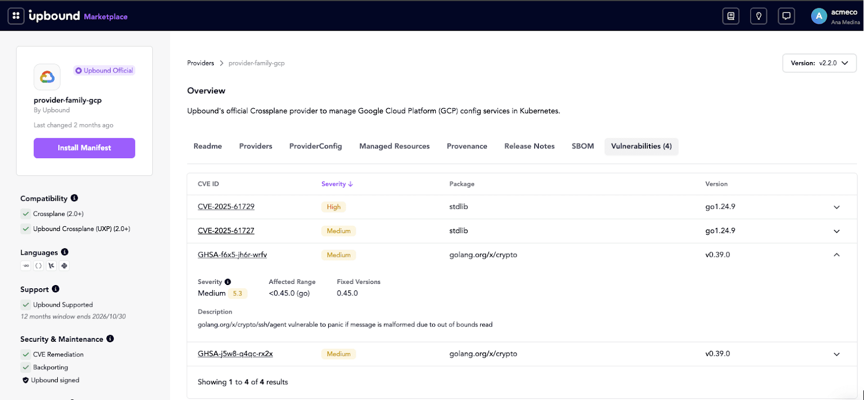This screenshot has height=400, width=864.
Task: Click the KCL language icon under Languages
Action: point(51,266)
